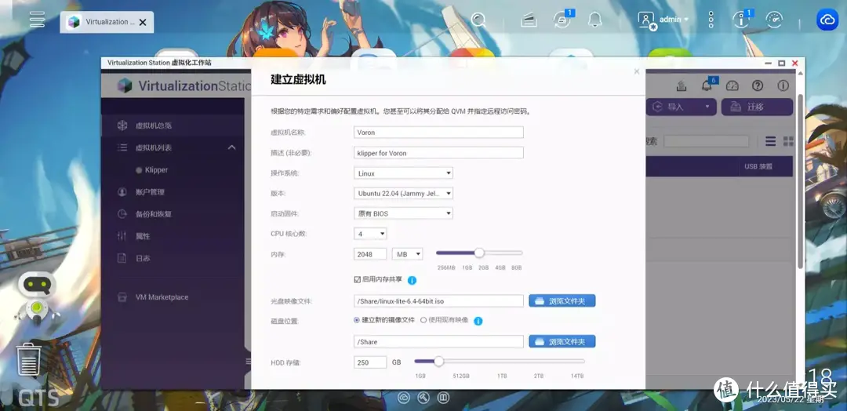Open the three-dot more options menu
The height and width of the screenshot is (411, 847).
711,20
